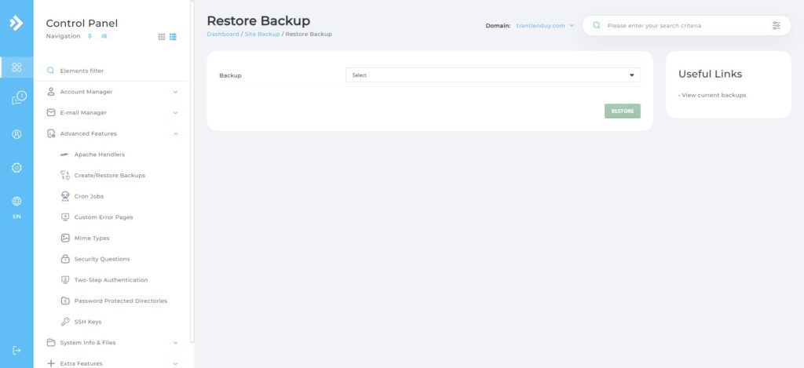Click the EN language label

(16, 217)
